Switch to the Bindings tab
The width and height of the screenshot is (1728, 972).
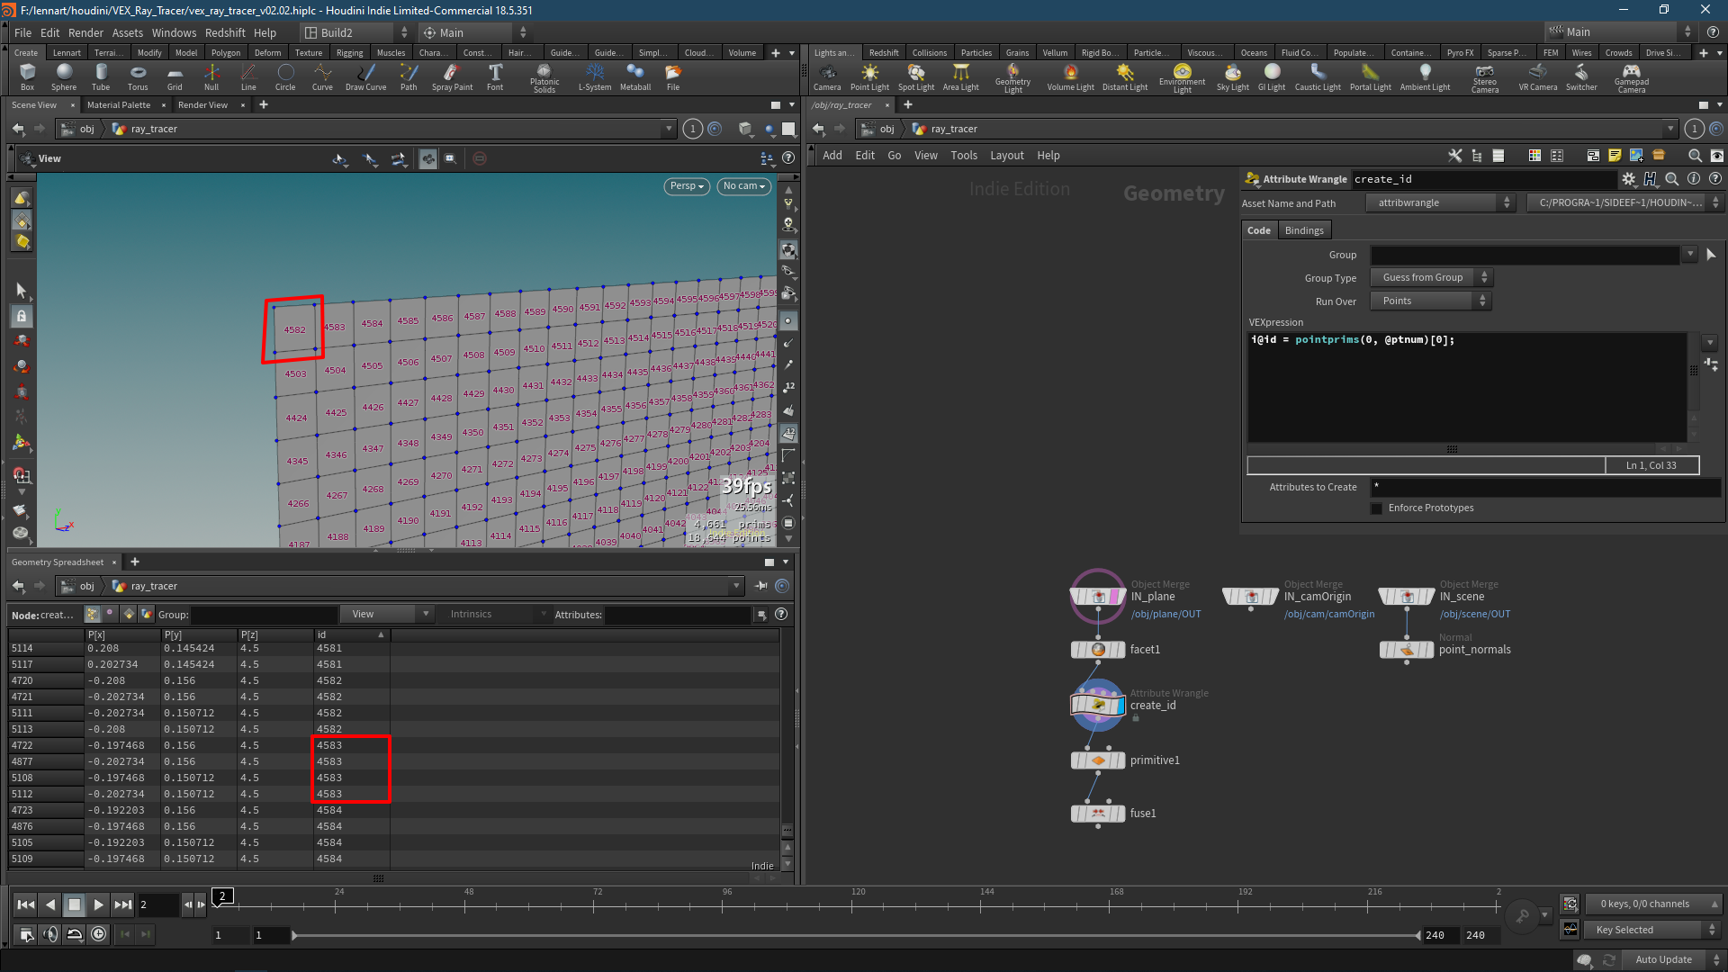coord(1302,229)
